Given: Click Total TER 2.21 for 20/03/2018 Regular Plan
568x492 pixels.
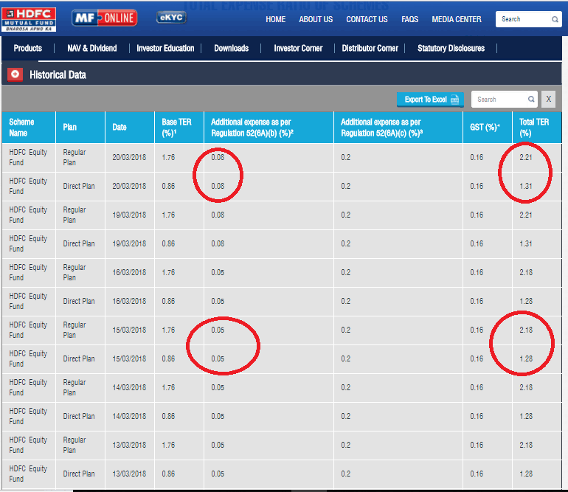Looking at the screenshot, I should pos(526,157).
